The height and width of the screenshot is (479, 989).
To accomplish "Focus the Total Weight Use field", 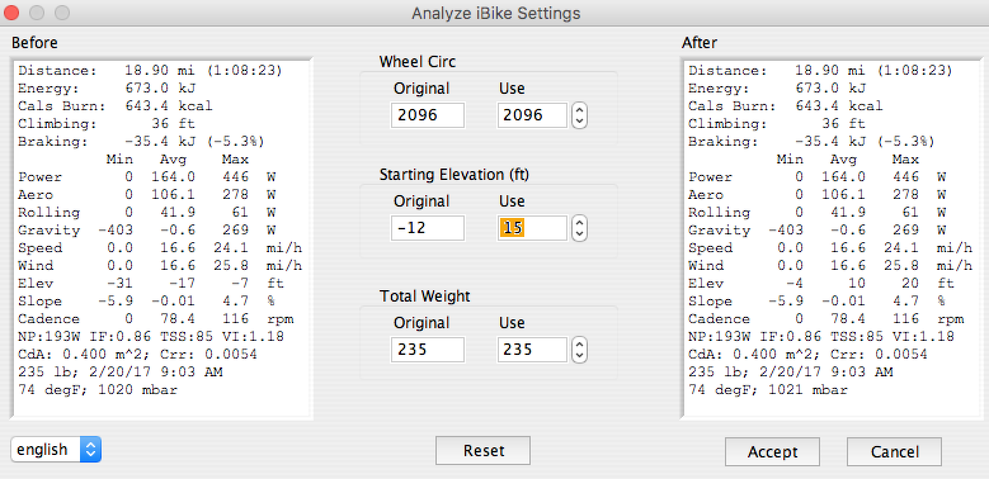I will [532, 349].
